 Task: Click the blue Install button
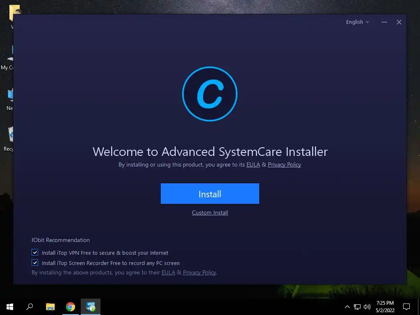pyautogui.click(x=210, y=194)
